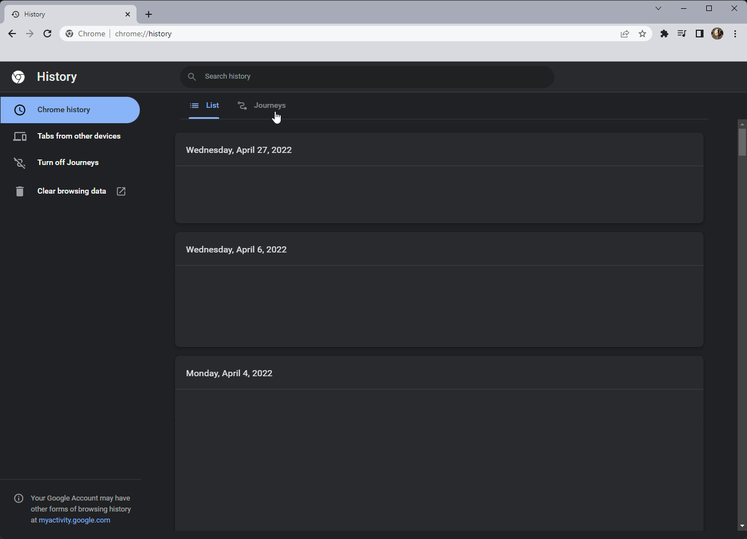The width and height of the screenshot is (747, 539).
Task: Share this page icon in address bar
Action: pyautogui.click(x=625, y=34)
